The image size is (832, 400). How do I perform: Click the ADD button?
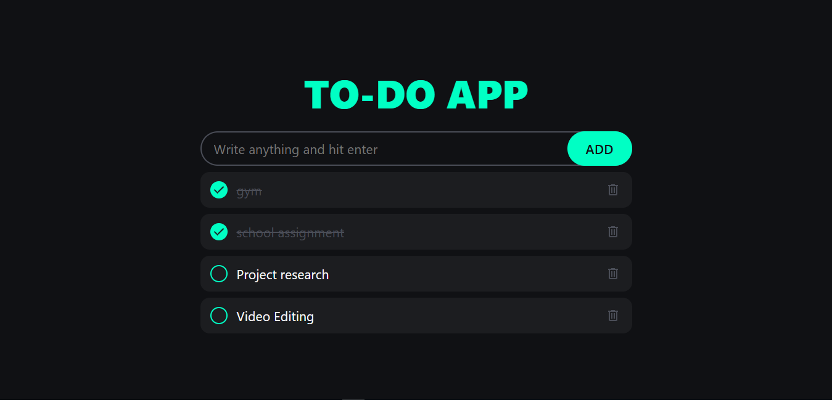pos(599,149)
